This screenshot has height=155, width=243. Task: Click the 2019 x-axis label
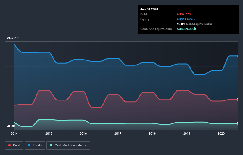(187, 133)
